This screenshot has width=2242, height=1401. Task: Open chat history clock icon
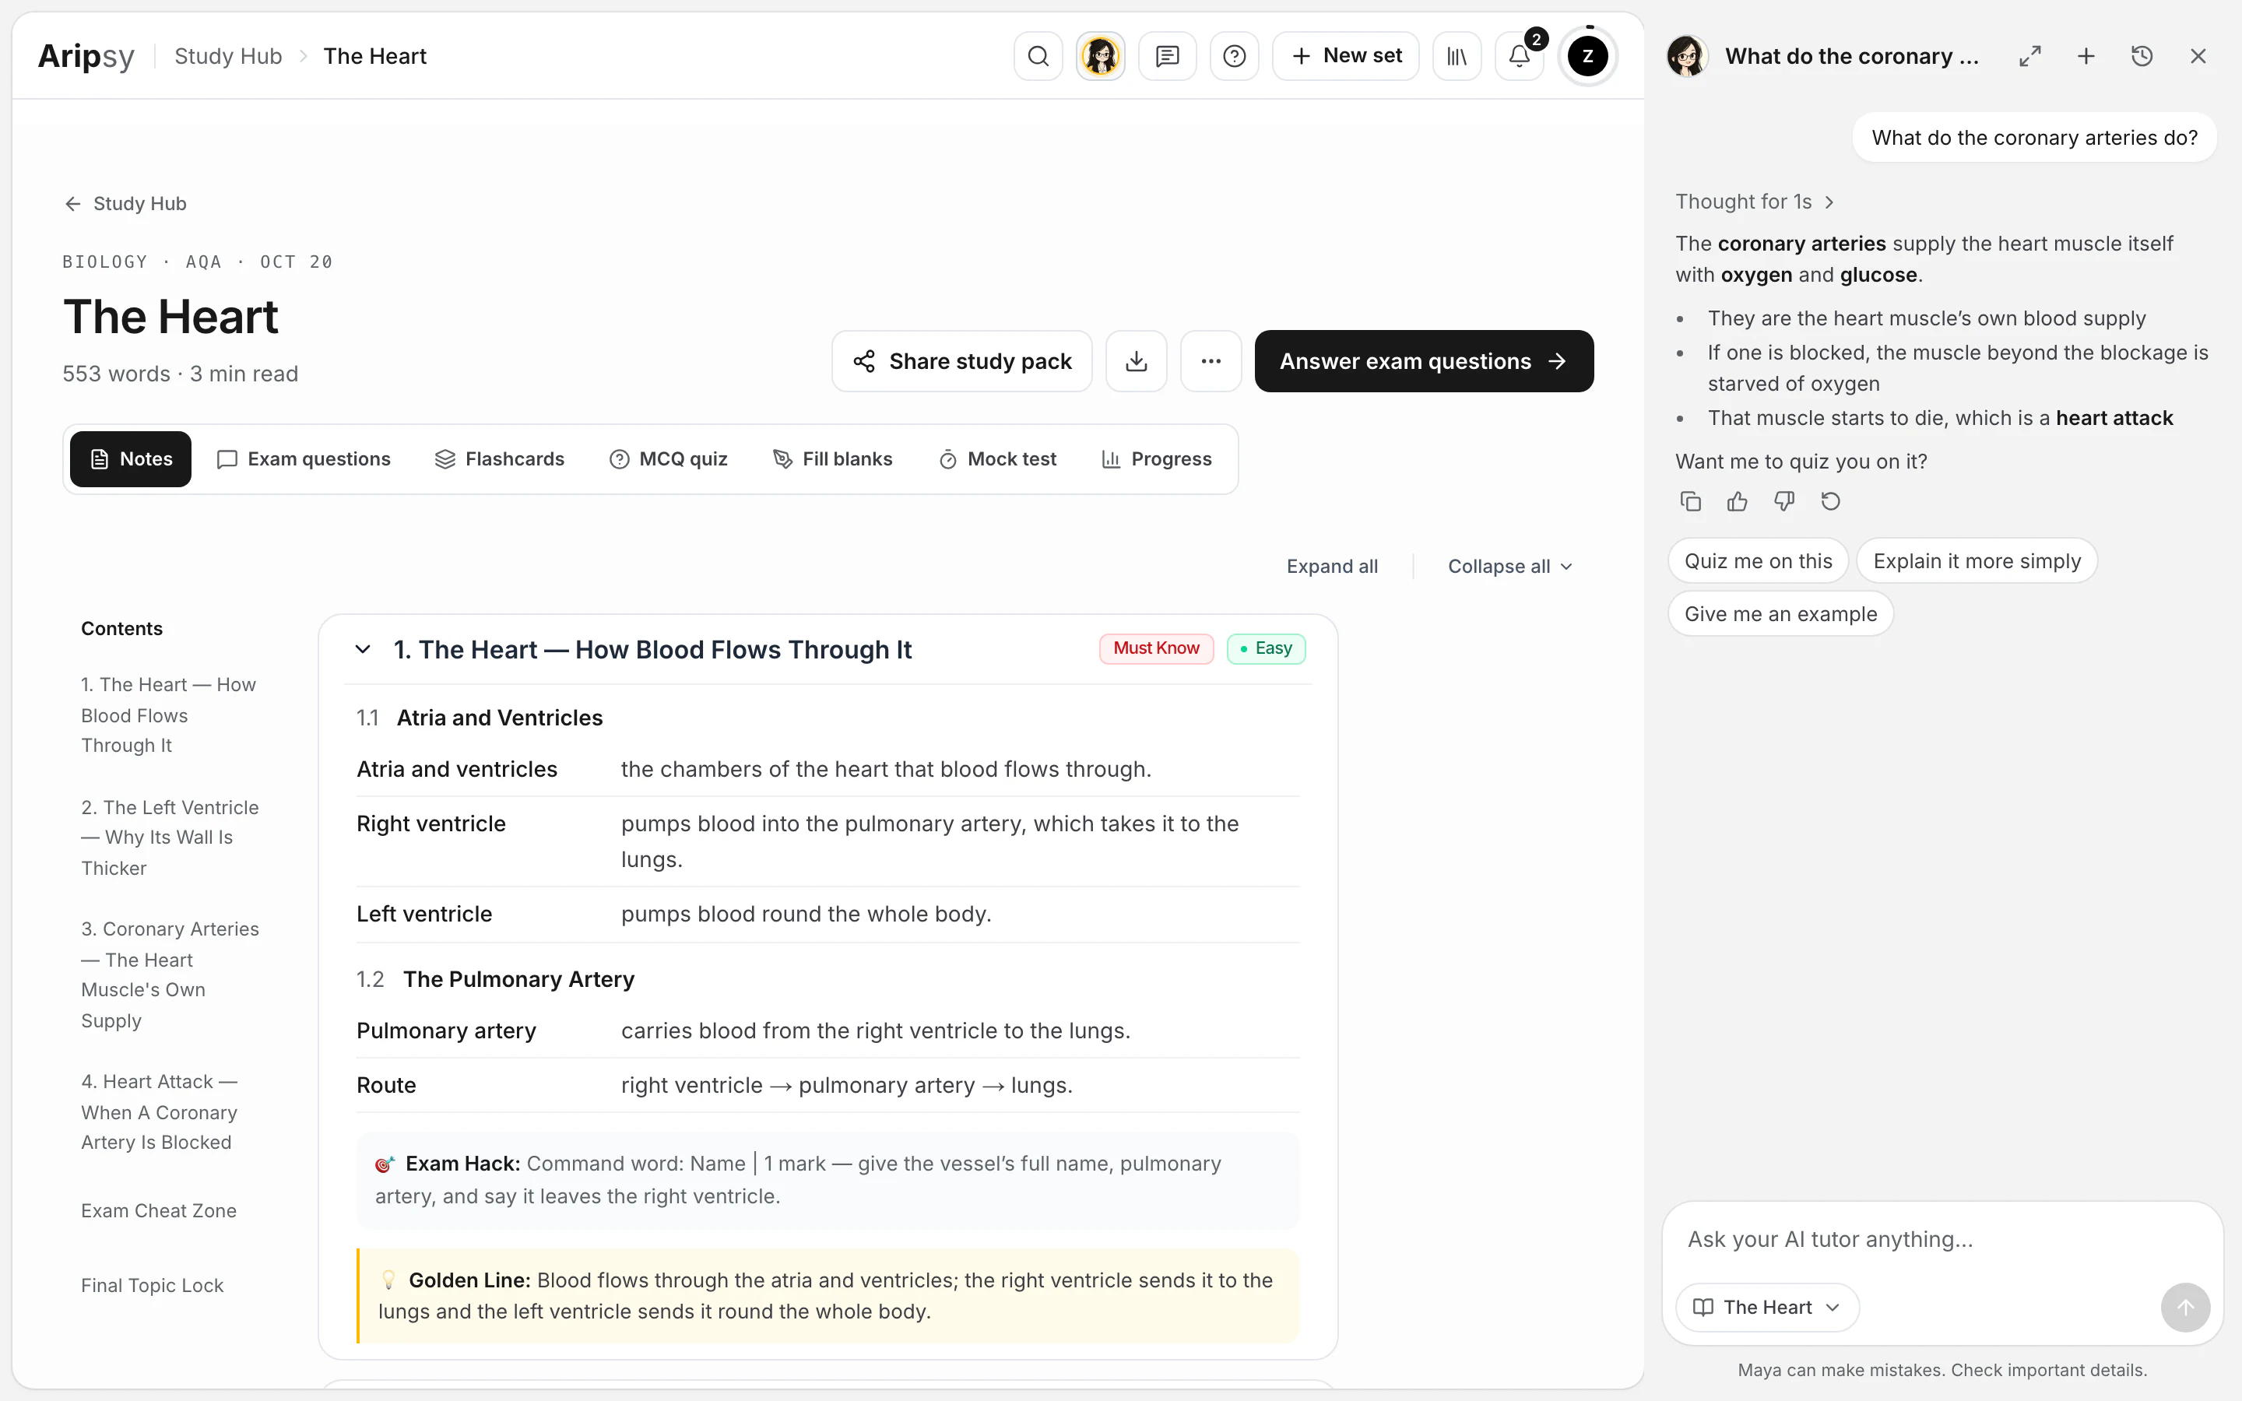pyautogui.click(x=2142, y=57)
